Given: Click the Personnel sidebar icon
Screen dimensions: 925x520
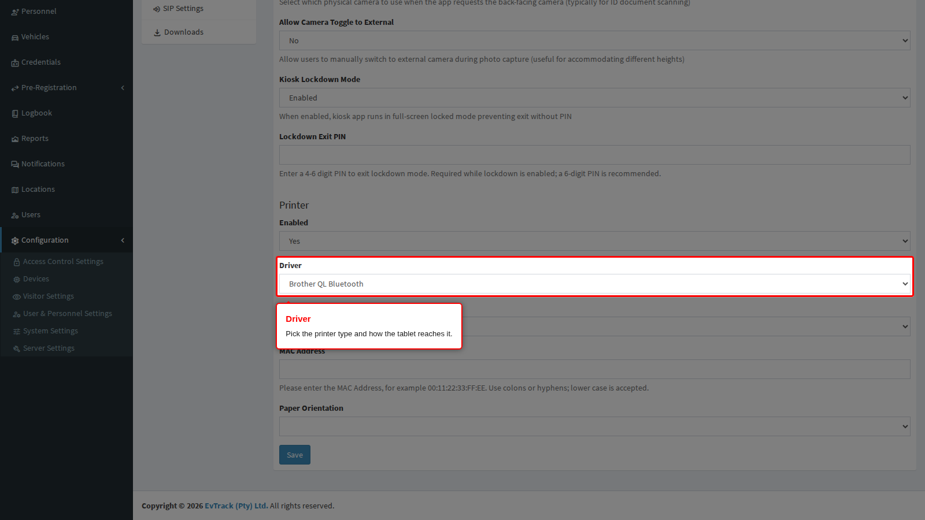Looking at the screenshot, I should point(15,12).
